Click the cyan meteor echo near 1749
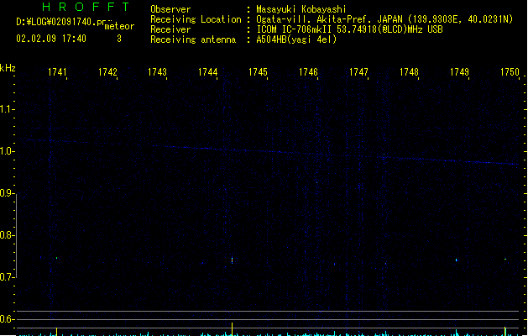 pyautogui.click(x=457, y=260)
